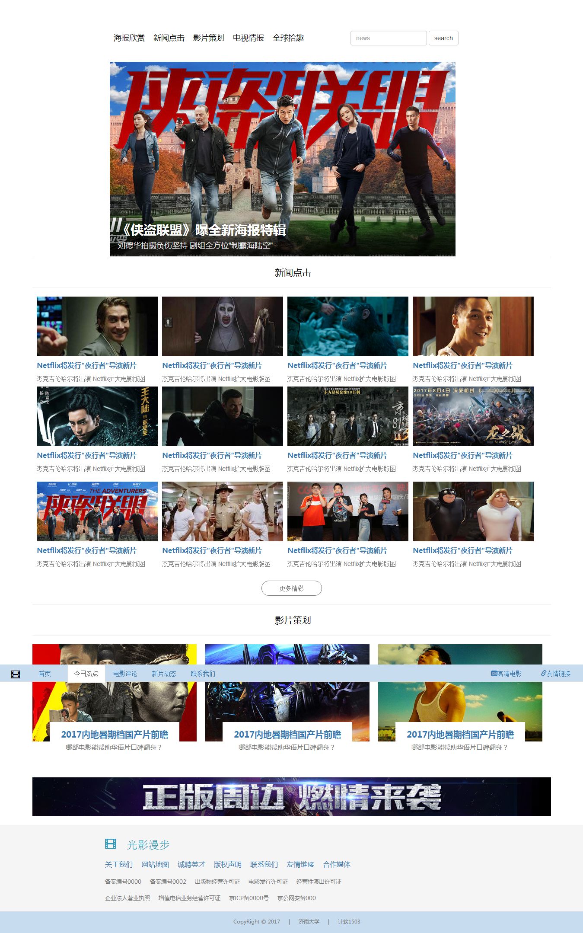Open 全球拾趣 in top navigation
This screenshot has height=933, width=583.
(x=288, y=38)
